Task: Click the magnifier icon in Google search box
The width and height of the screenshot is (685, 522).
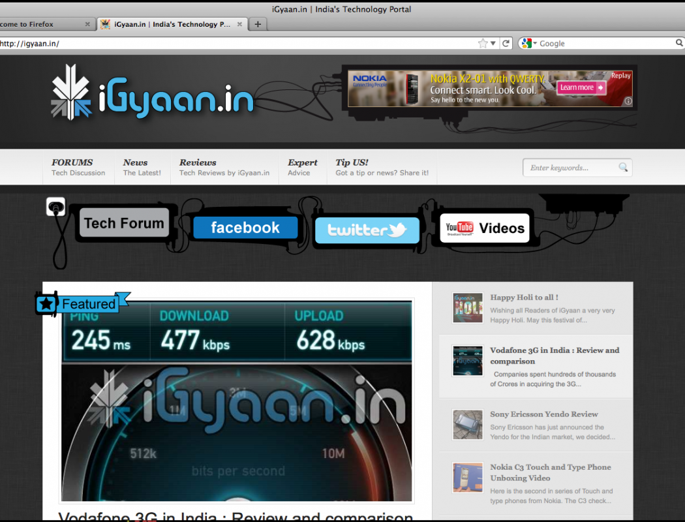Action: [x=679, y=43]
